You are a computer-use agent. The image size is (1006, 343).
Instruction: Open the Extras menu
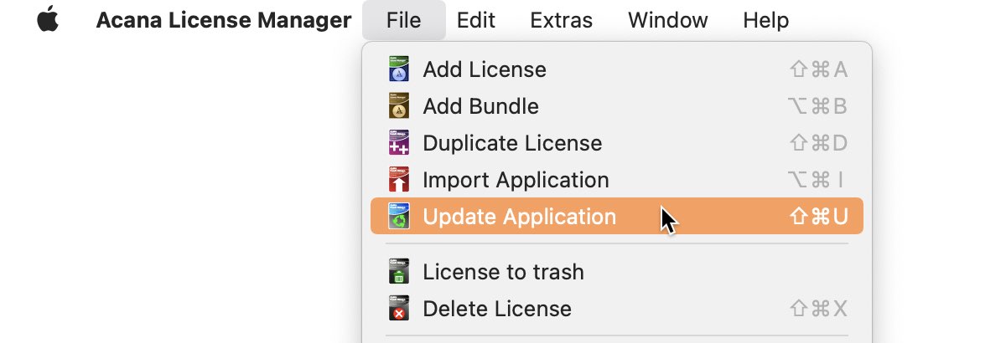click(x=562, y=20)
